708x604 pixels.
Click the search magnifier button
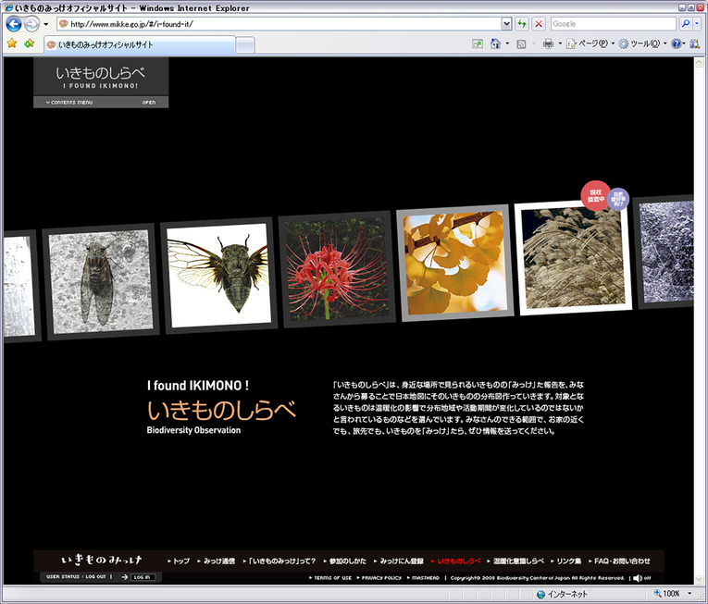[x=686, y=23]
